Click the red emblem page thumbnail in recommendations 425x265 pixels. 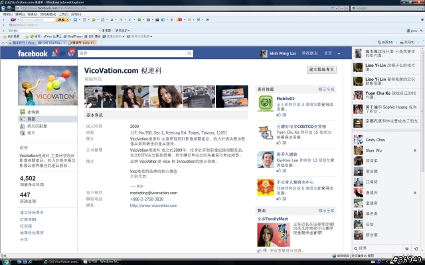[x=266, y=187]
